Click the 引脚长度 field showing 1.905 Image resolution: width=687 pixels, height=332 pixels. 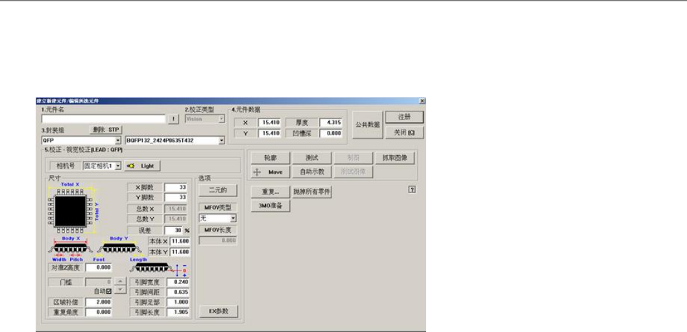178,313
